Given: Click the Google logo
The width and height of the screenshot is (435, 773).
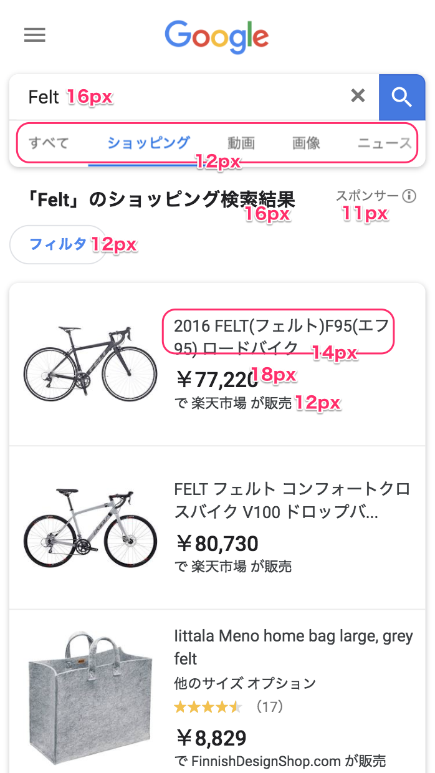Looking at the screenshot, I should click(x=217, y=36).
